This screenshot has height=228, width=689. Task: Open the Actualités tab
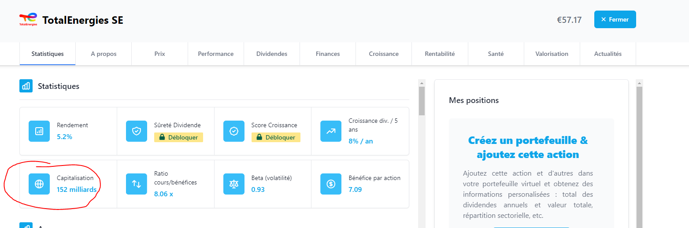click(608, 54)
